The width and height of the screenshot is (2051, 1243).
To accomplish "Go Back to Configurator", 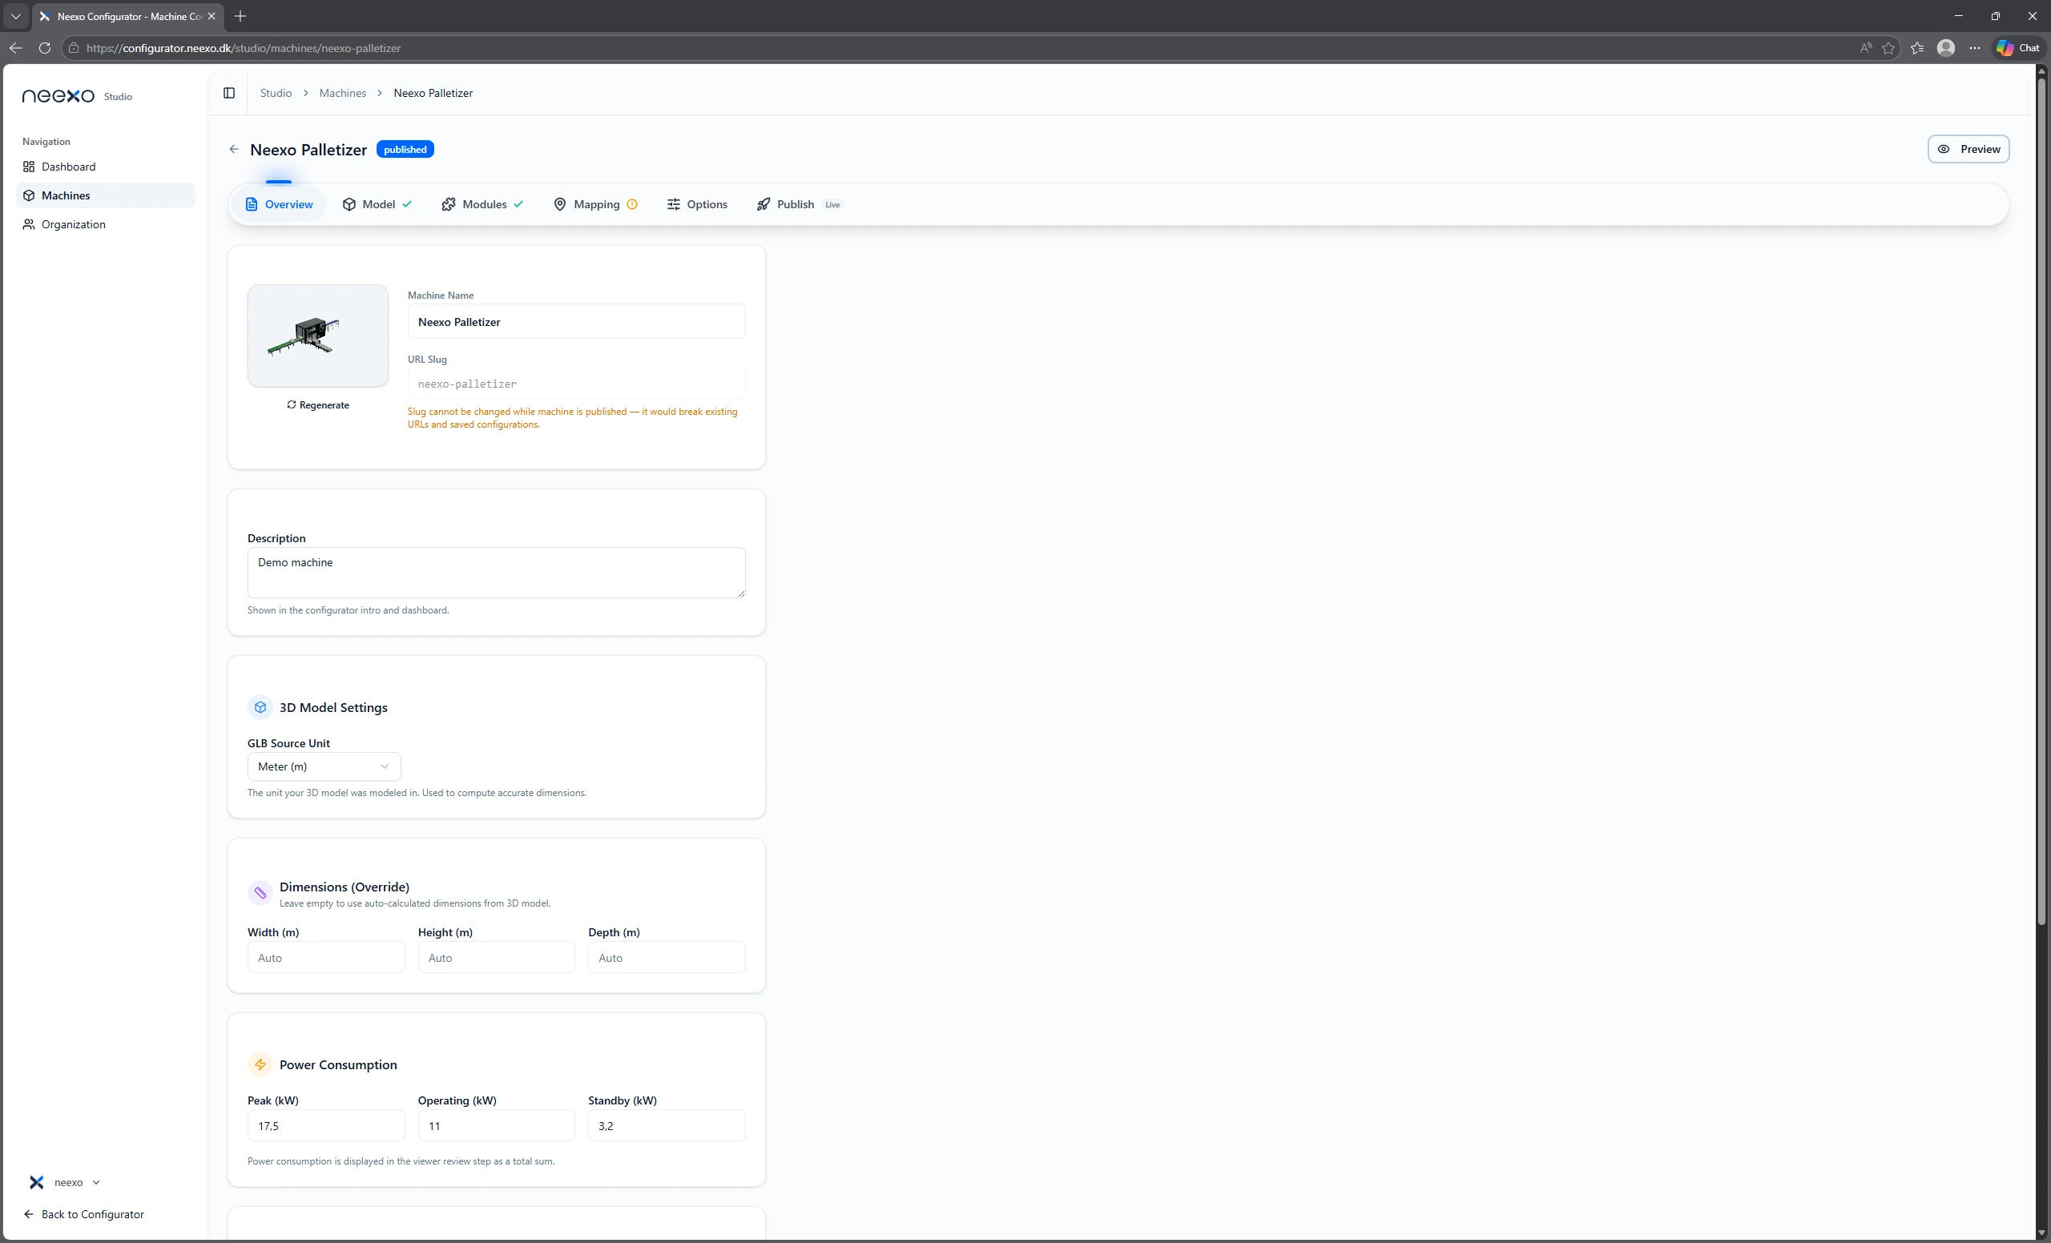I will (84, 1215).
